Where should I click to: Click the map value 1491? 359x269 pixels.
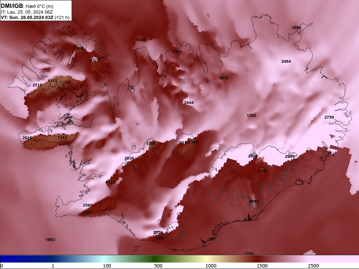[160, 238]
